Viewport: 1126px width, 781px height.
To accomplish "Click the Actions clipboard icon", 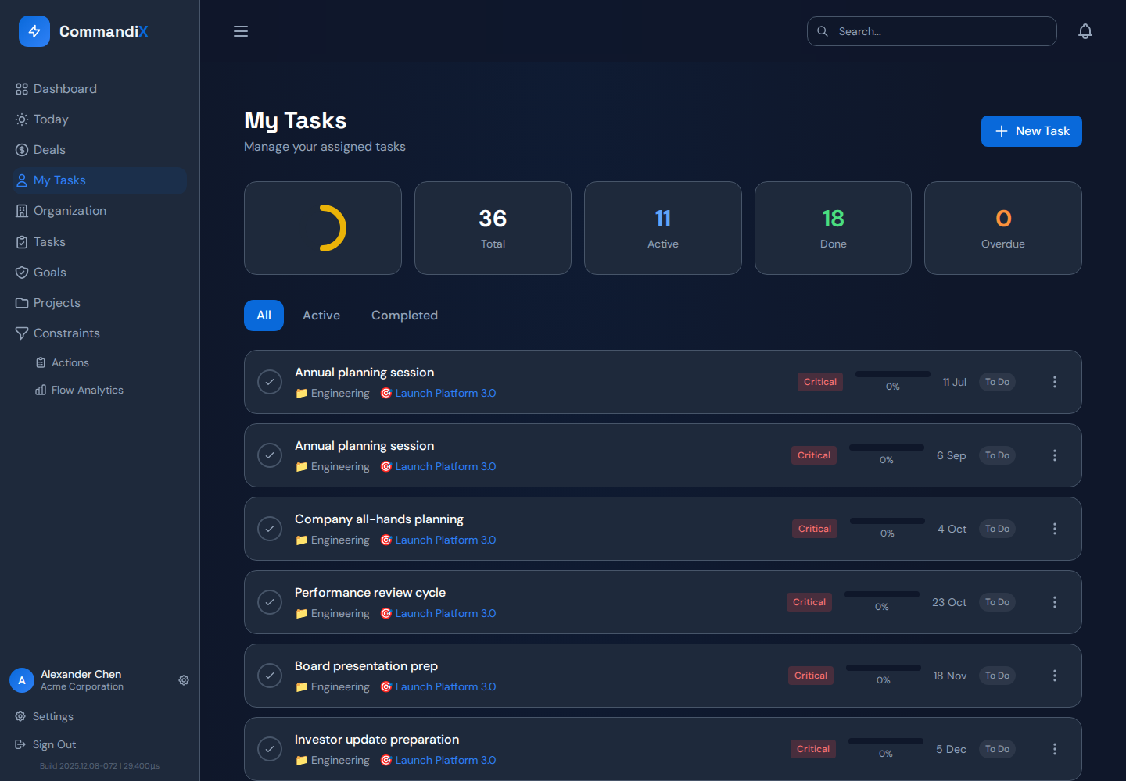I will click(x=41, y=362).
